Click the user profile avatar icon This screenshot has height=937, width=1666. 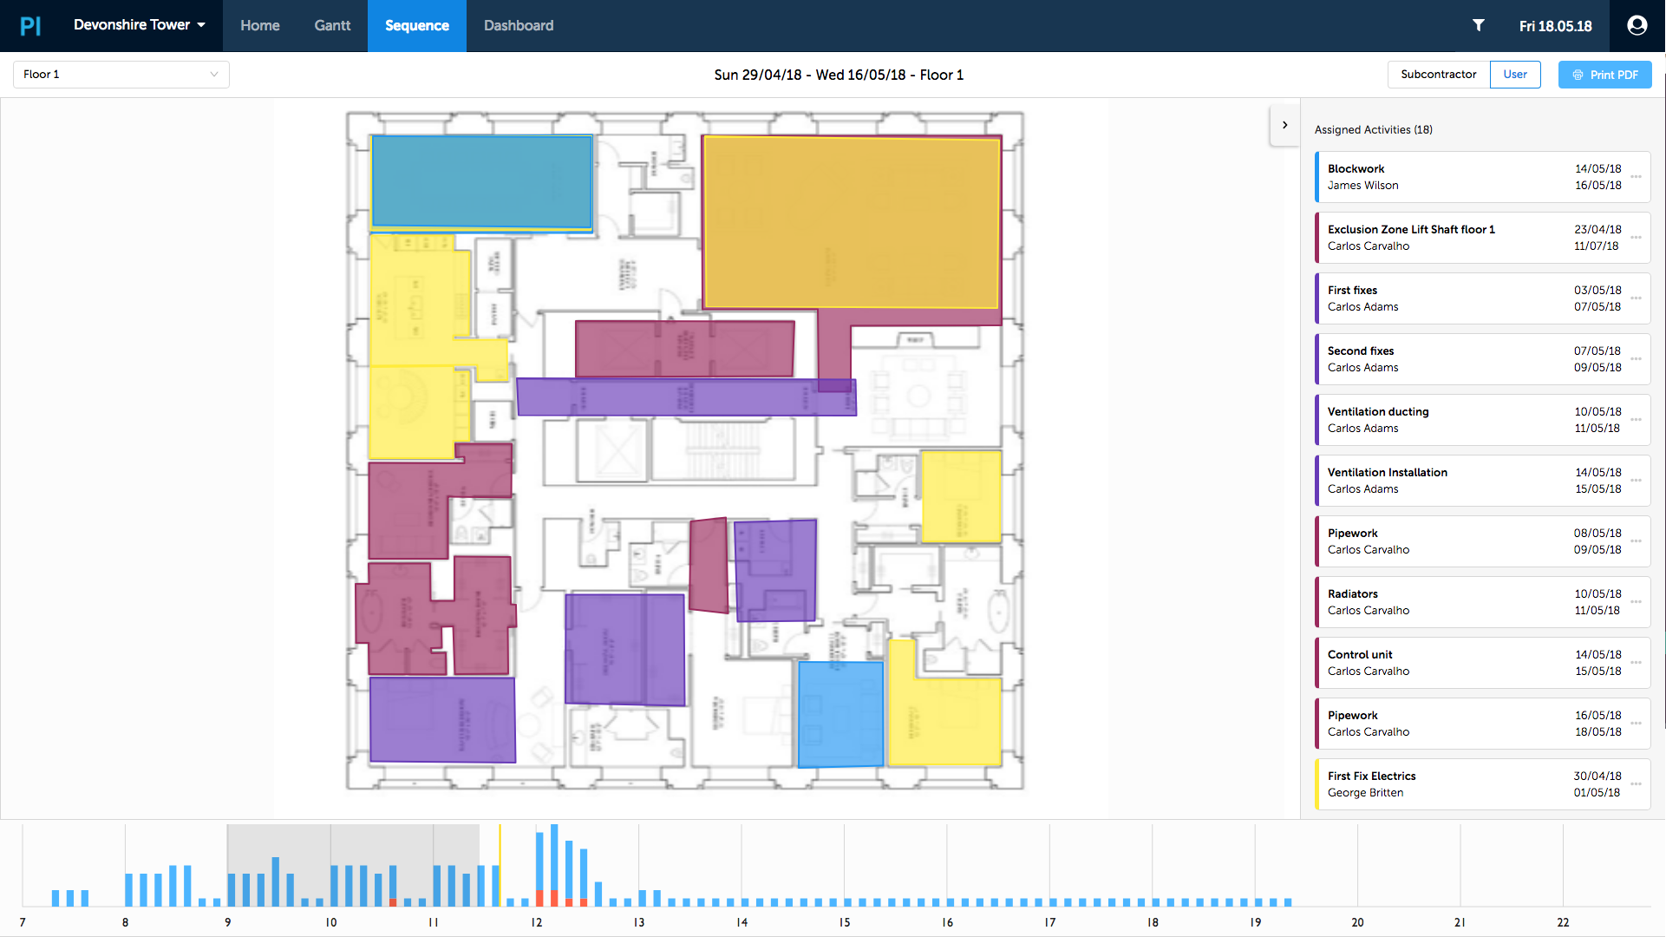(1637, 26)
